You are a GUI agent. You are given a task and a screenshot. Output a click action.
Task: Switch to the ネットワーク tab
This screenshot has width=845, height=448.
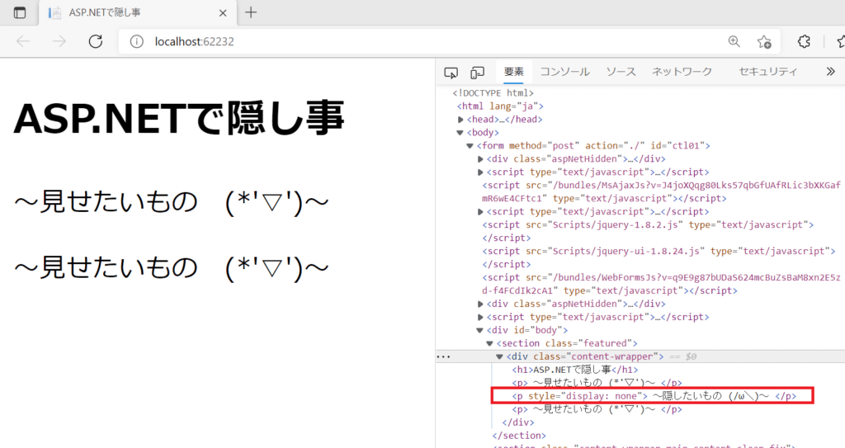pyautogui.click(x=682, y=72)
